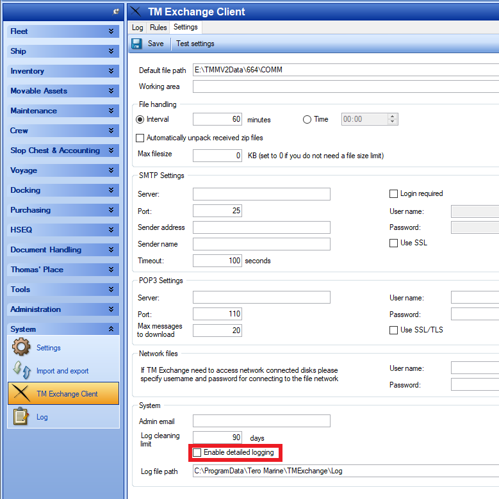Expand Slop Chest & Accounting section
The image size is (499, 499).
point(63,151)
